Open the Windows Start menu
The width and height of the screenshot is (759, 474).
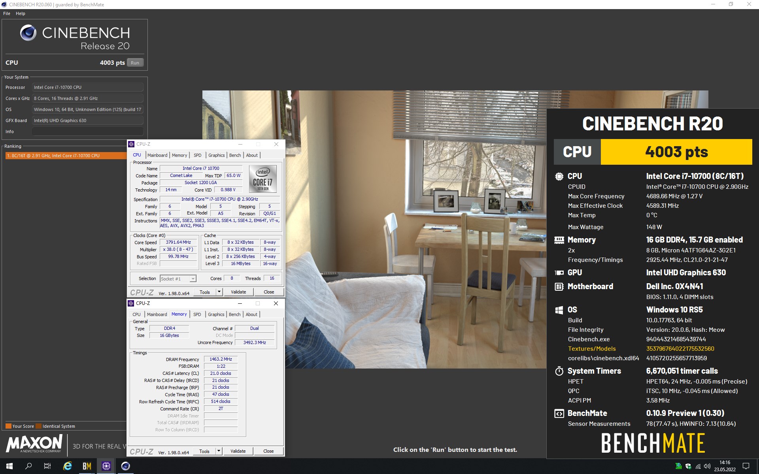(x=9, y=466)
